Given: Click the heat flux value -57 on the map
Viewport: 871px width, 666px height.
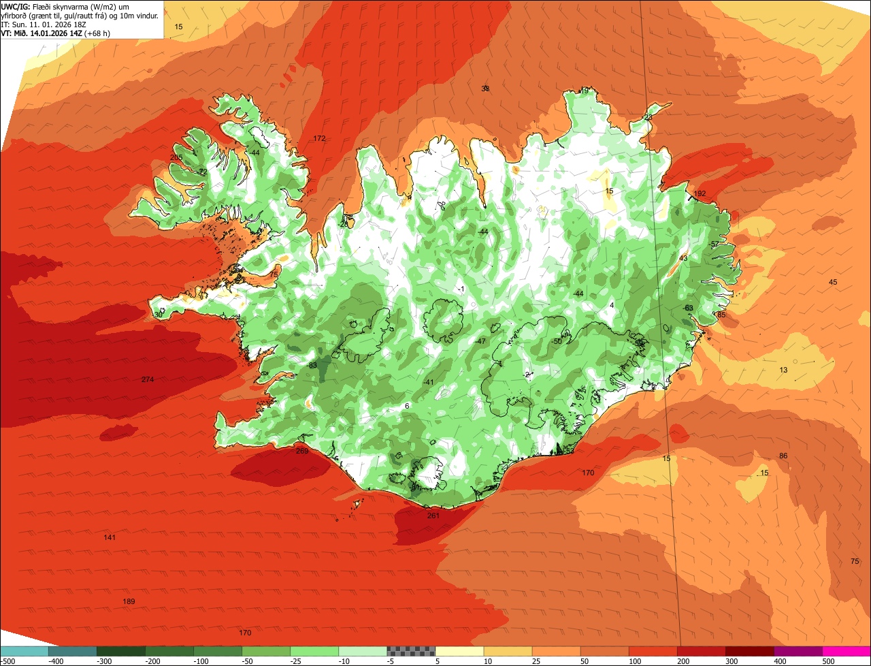Looking at the screenshot, I should pyautogui.click(x=714, y=244).
